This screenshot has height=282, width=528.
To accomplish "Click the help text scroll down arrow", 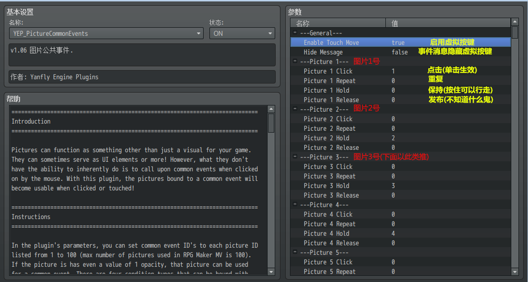I will [271, 272].
